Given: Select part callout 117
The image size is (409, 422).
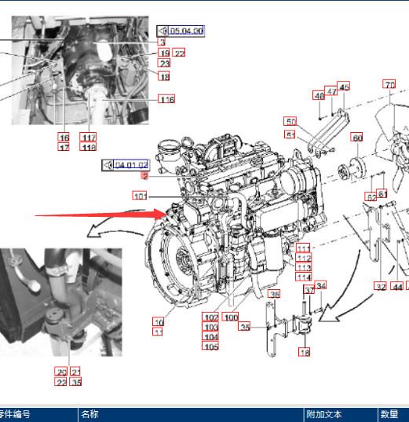Looking at the screenshot, I should tap(88, 137).
